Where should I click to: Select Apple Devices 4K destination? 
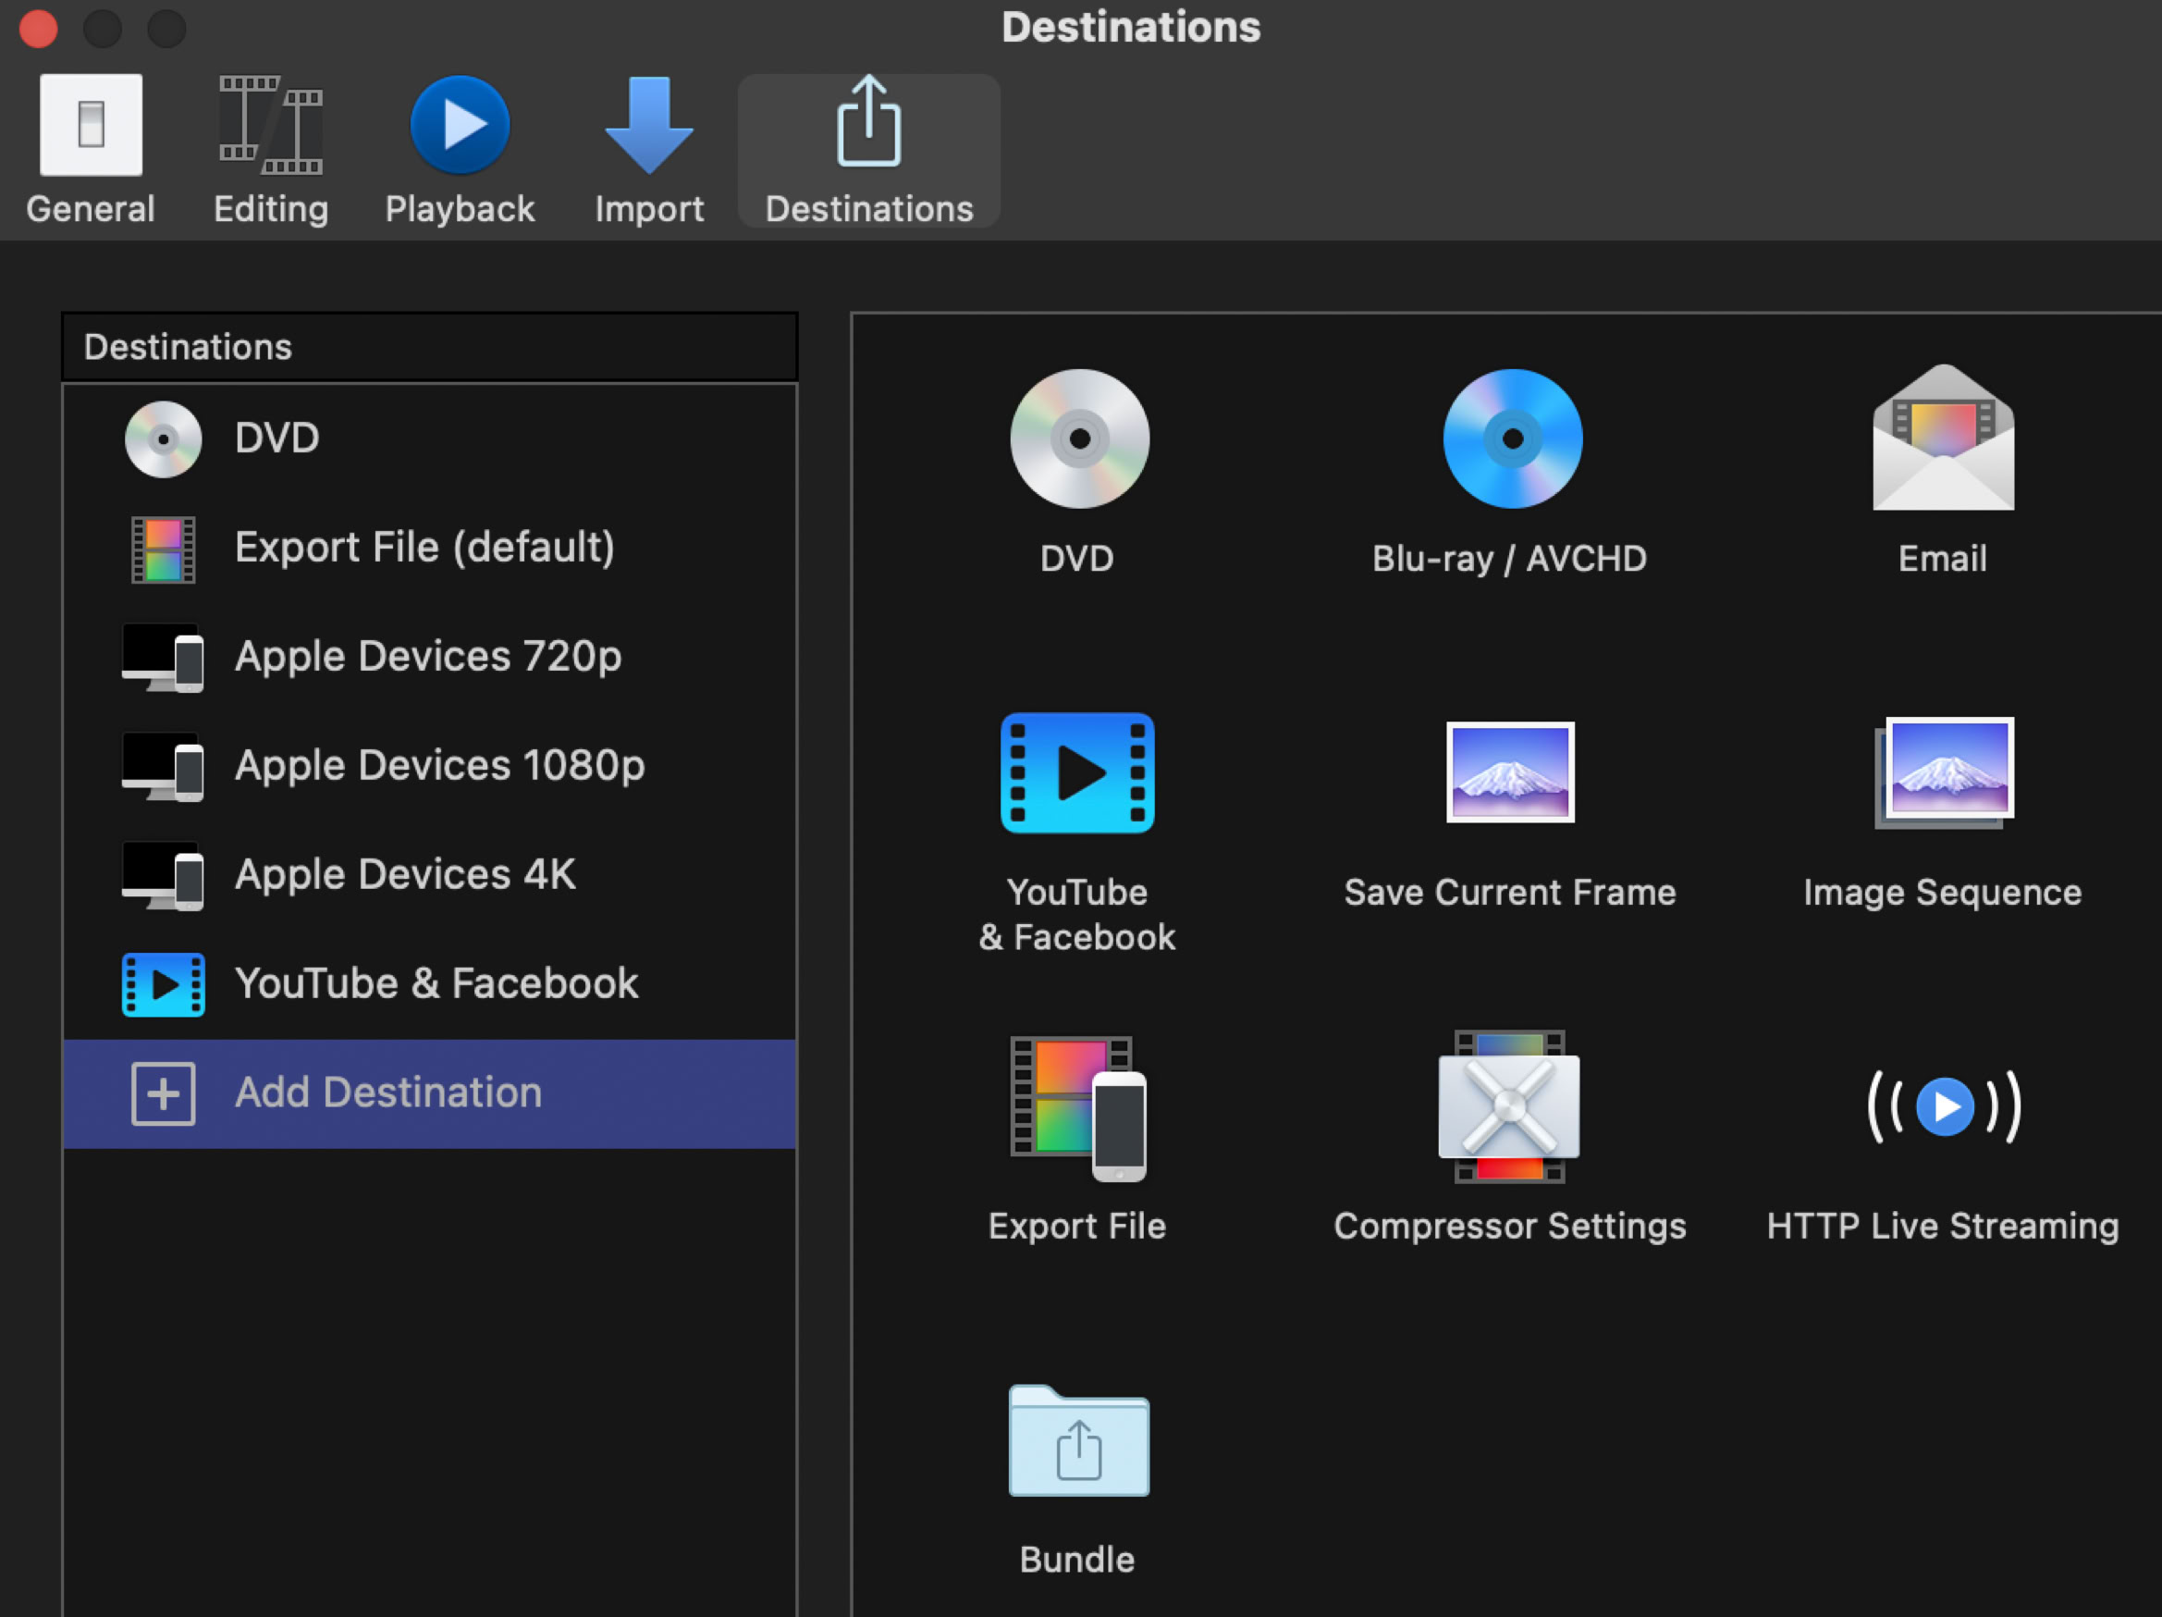click(x=405, y=875)
